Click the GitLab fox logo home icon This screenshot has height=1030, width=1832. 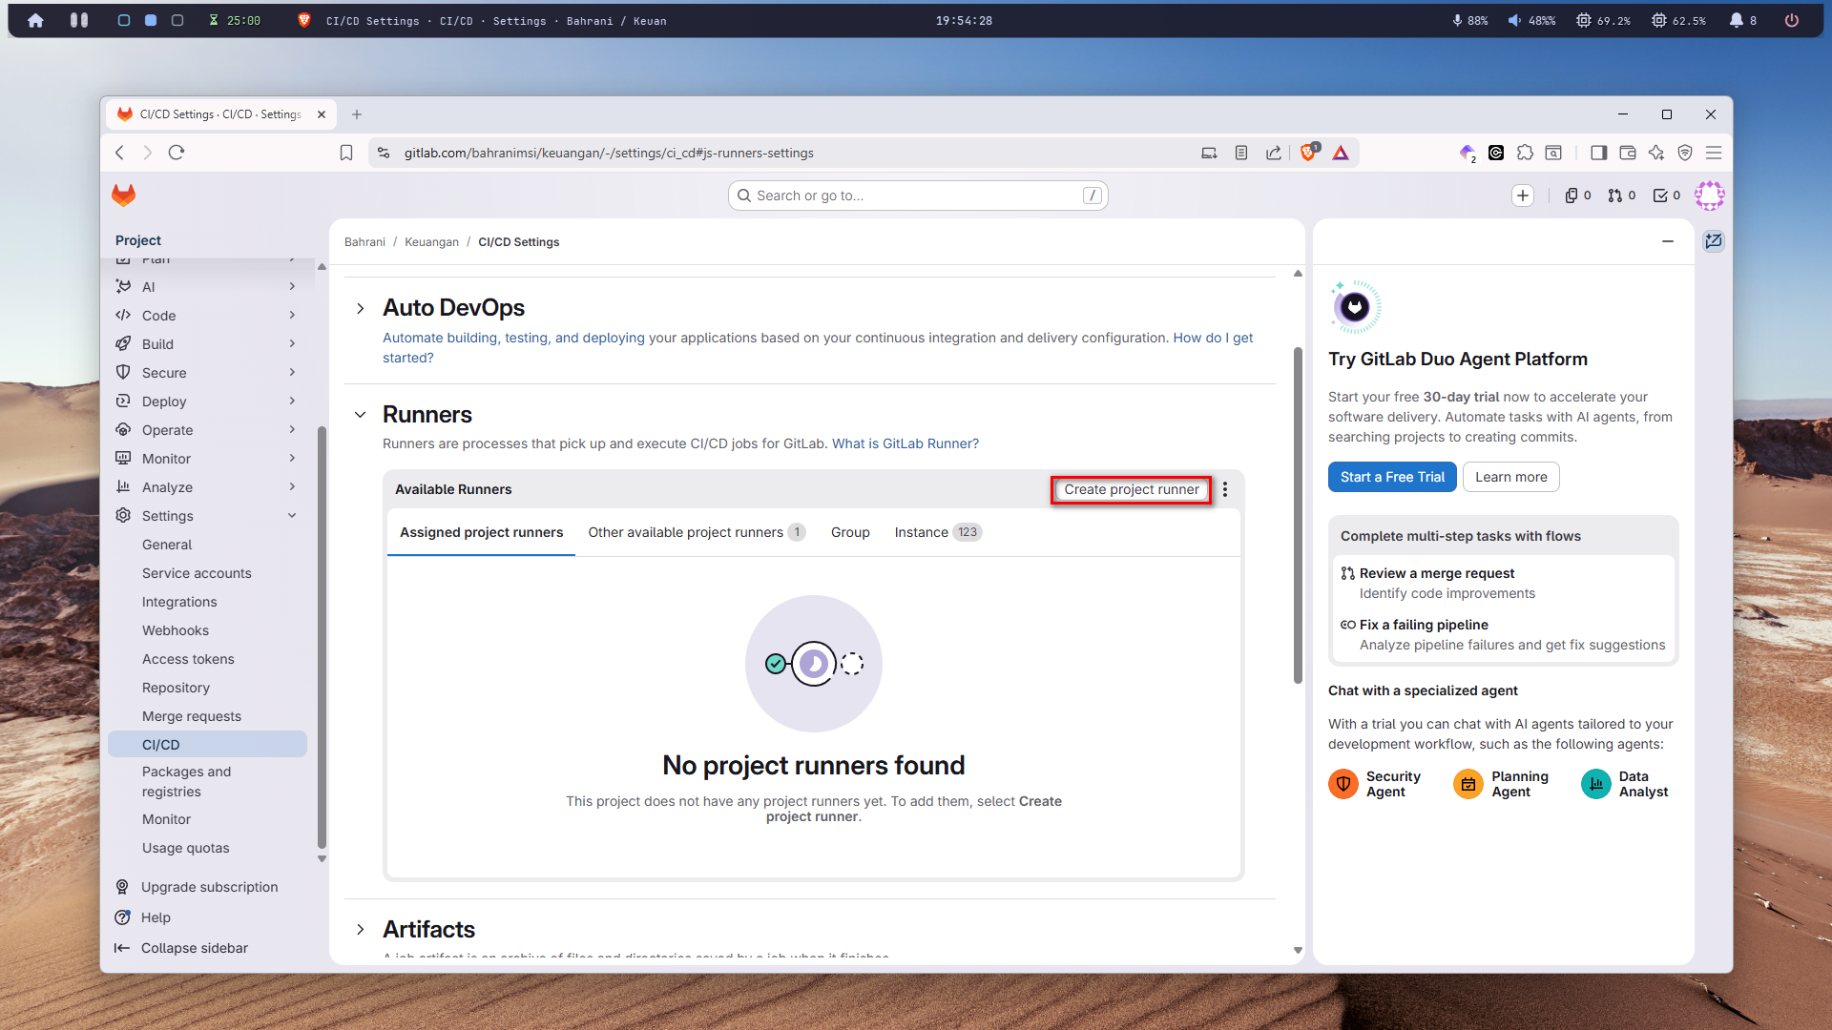[x=124, y=196]
